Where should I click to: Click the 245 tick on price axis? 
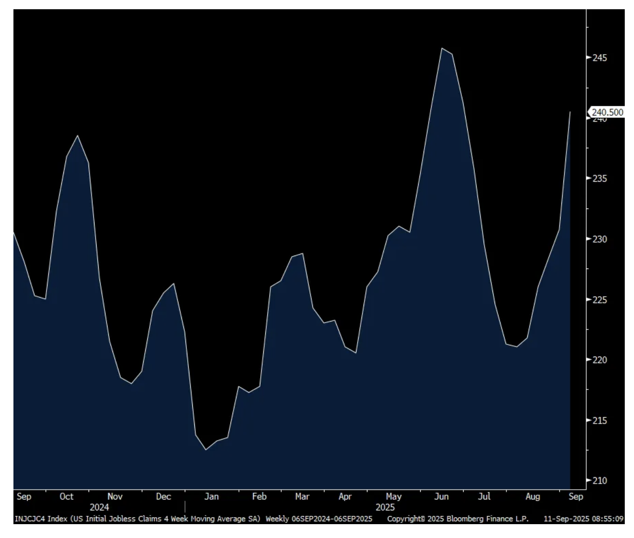tap(600, 57)
